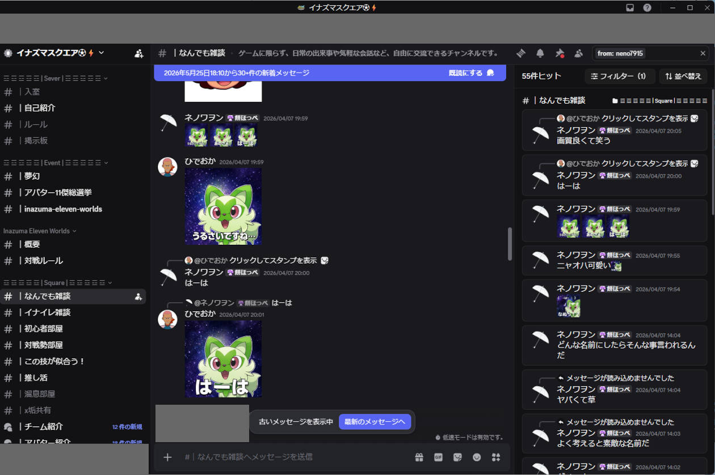Image resolution: width=715 pixels, height=475 pixels.
Task: Click ひでおか avatar on 19:59 message
Action: coord(167,167)
